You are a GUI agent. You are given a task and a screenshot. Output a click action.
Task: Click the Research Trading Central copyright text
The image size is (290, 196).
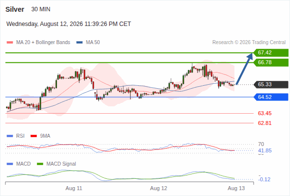click(x=249, y=43)
